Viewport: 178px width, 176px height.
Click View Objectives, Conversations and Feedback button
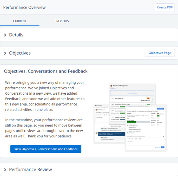46,149
